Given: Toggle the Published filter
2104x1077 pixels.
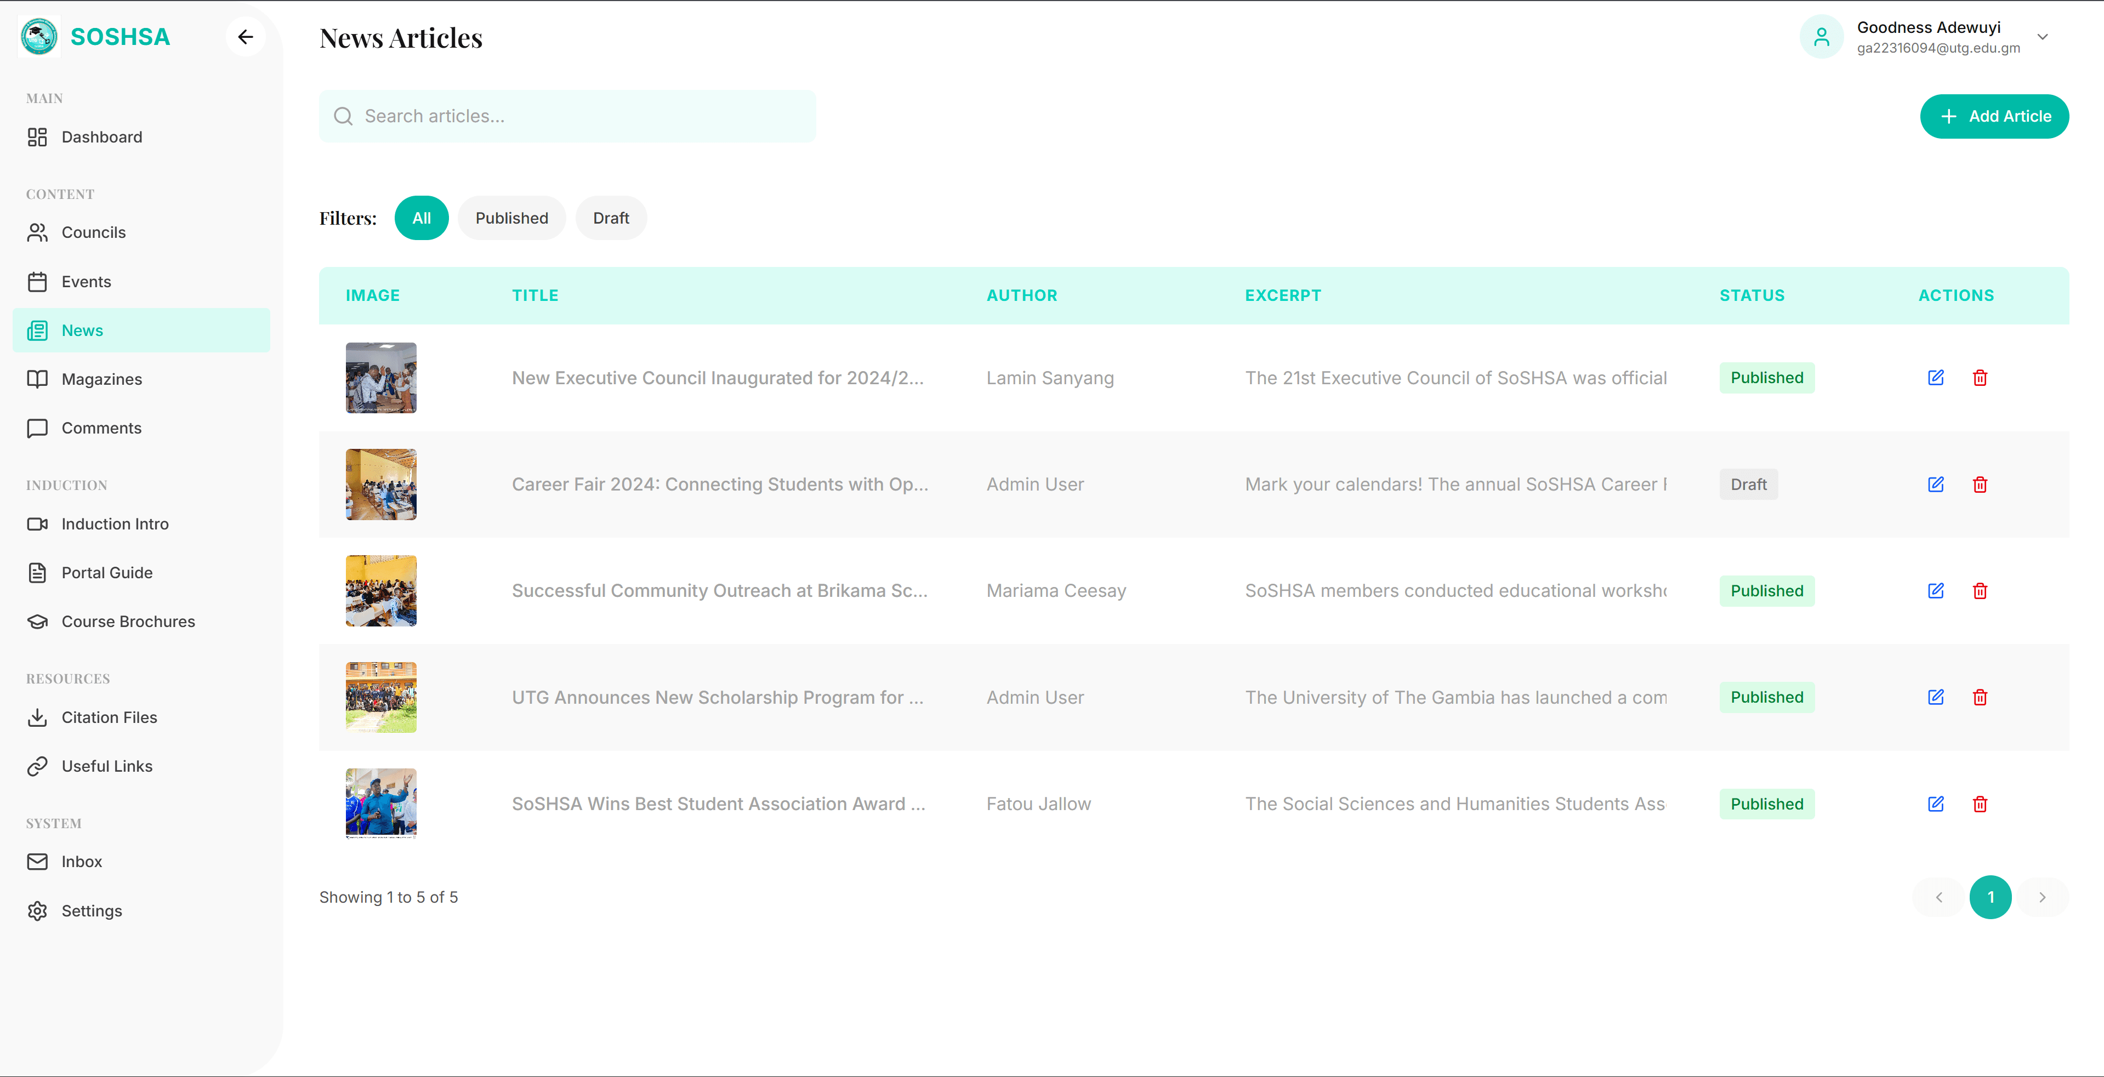Looking at the screenshot, I should point(511,218).
